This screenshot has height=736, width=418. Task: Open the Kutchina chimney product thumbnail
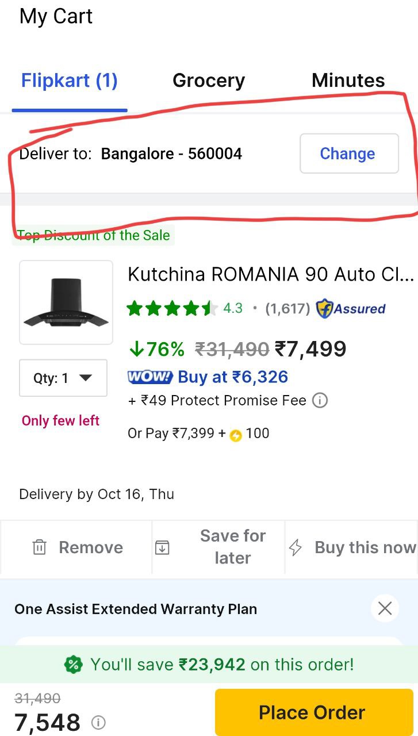coord(66,302)
